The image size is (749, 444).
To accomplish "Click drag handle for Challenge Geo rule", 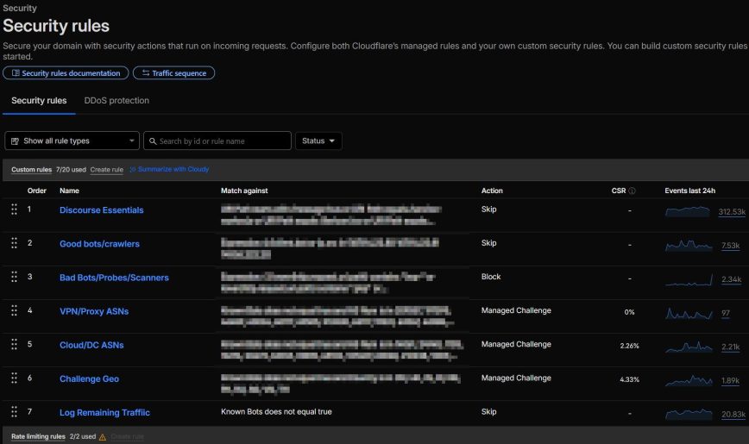I will pyautogui.click(x=14, y=378).
